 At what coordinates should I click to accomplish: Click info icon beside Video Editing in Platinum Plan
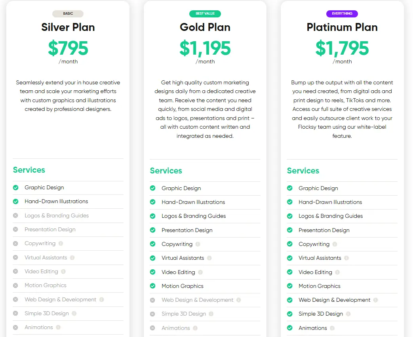point(337,272)
